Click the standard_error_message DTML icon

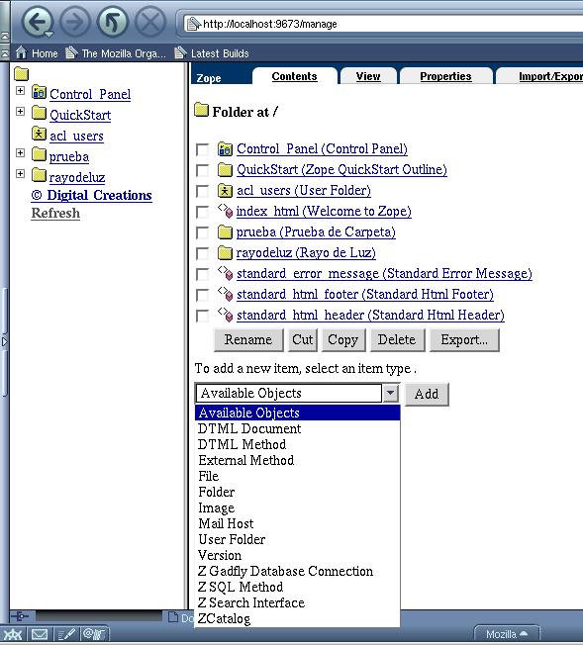click(226, 273)
